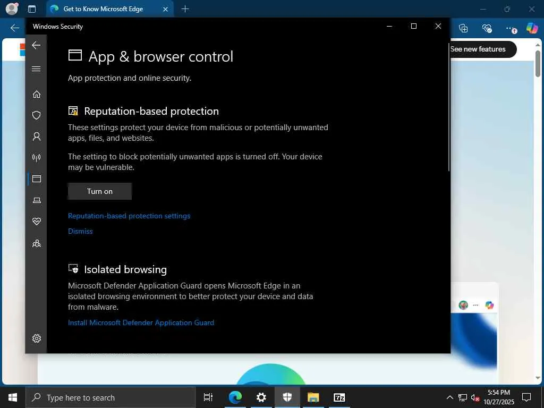Open Edge Browser essentials heart icon
The height and width of the screenshot is (408, 544).
pos(487,28)
